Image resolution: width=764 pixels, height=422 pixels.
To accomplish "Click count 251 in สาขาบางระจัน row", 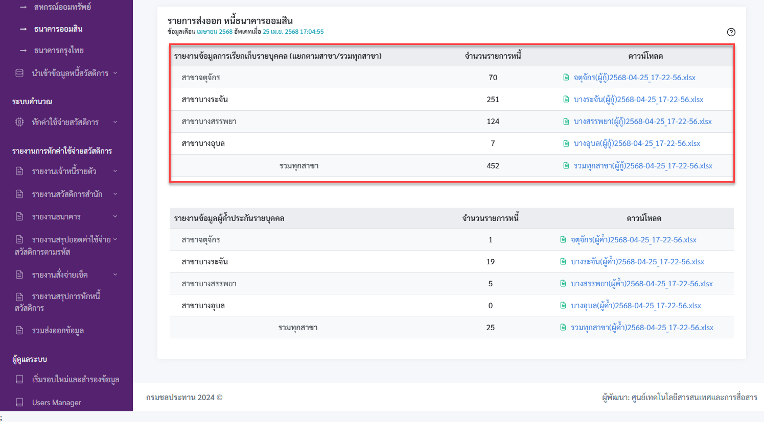I will click(493, 100).
